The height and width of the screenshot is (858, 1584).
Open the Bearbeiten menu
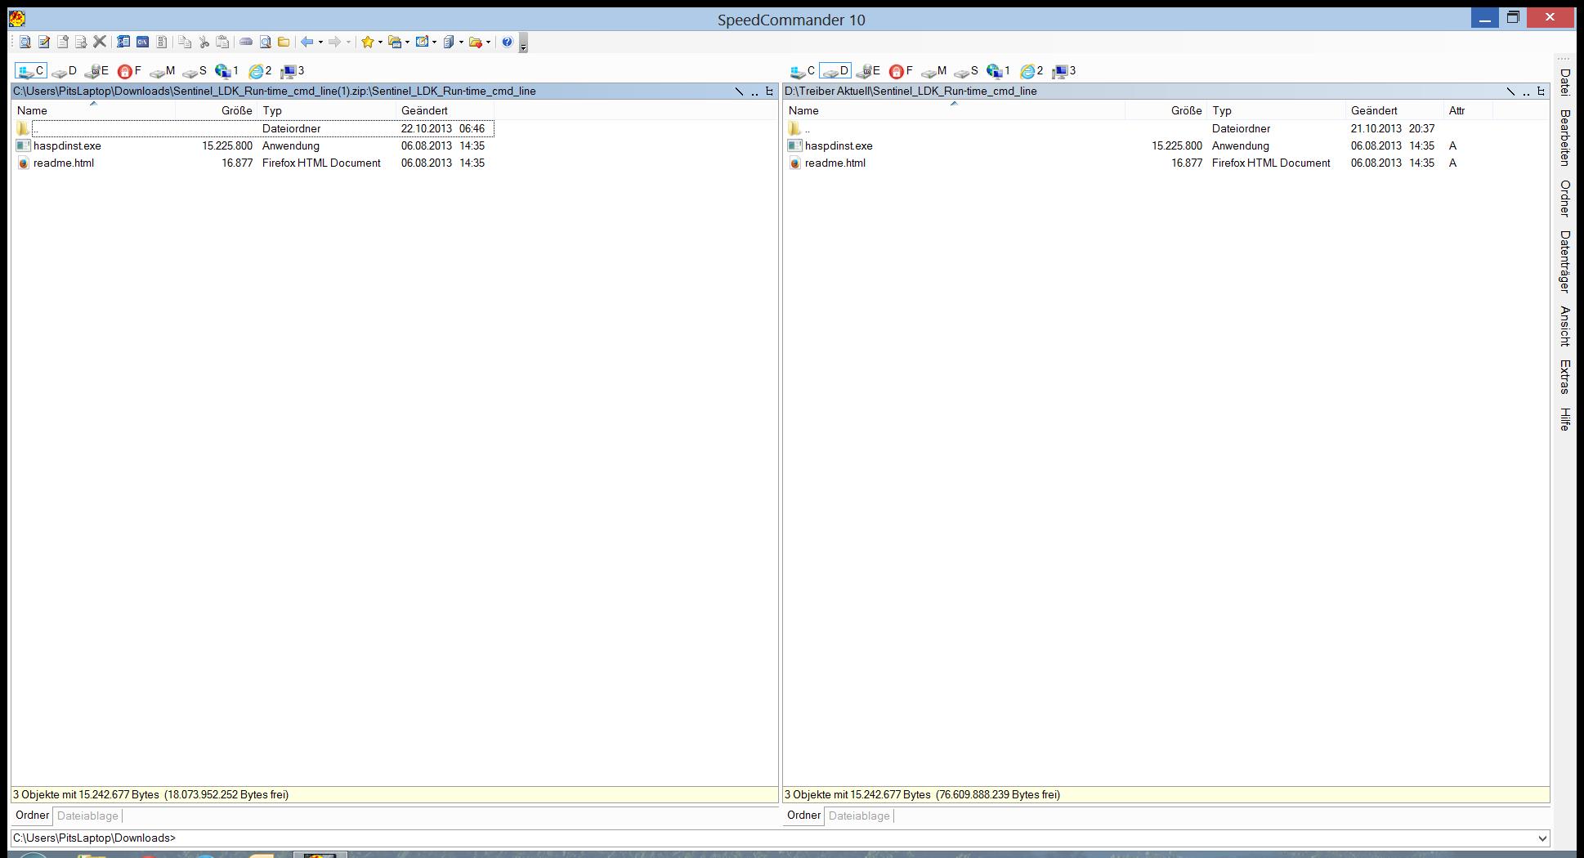pos(1564,137)
